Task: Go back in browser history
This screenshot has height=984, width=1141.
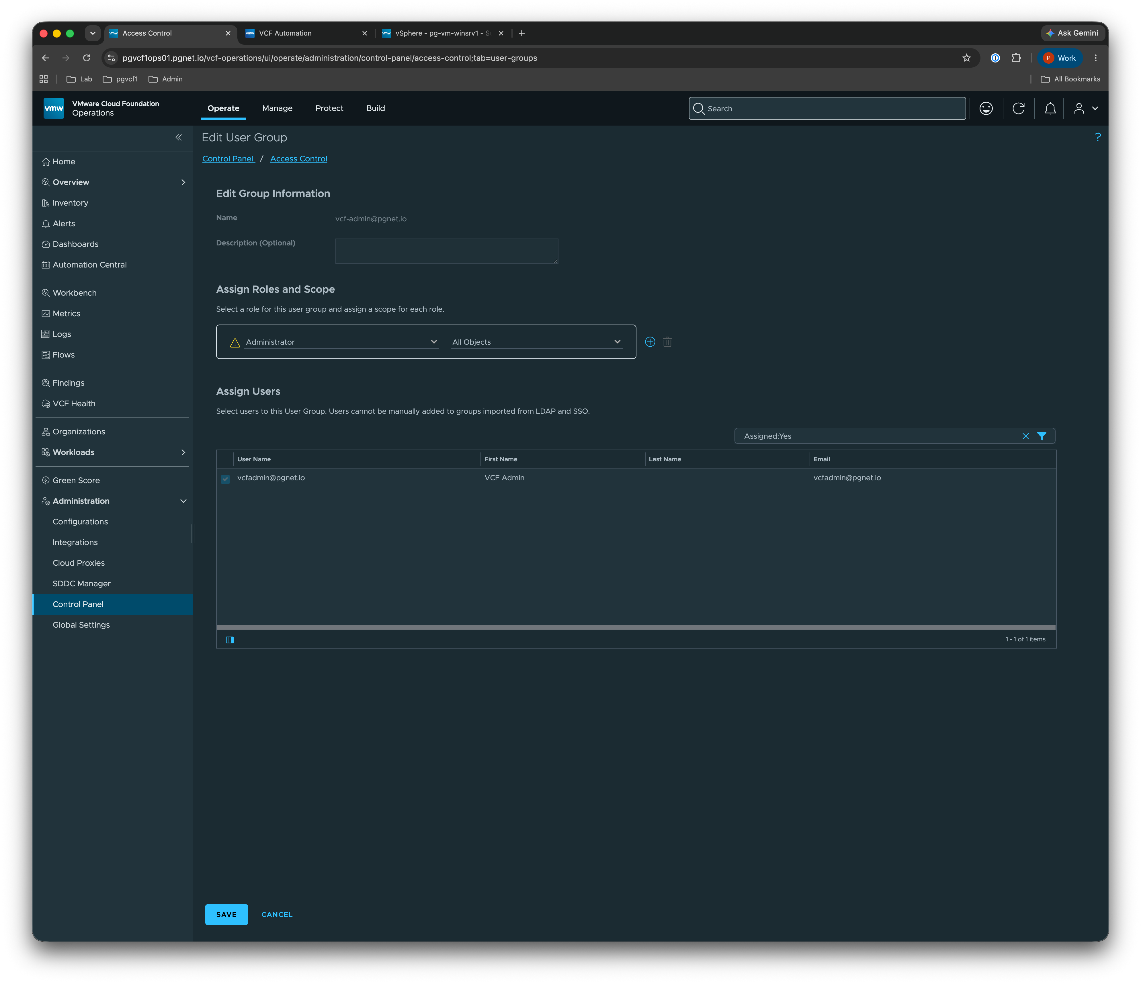Action: [46, 58]
